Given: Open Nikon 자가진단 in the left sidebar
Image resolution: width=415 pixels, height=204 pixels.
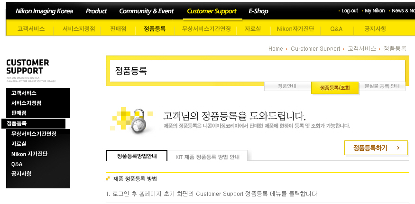Looking at the screenshot, I should click(29, 154).
